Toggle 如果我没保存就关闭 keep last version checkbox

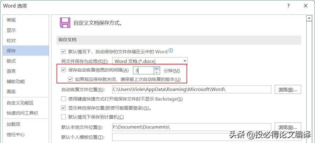point(70,79)
